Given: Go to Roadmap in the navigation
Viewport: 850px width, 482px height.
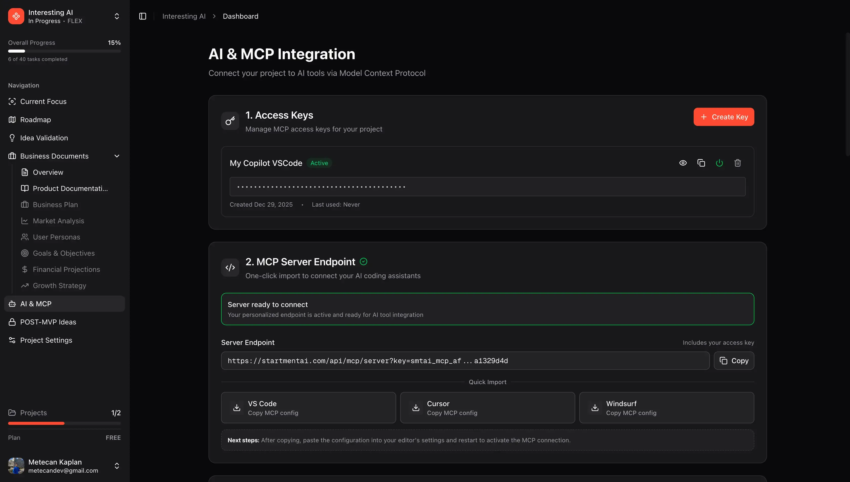Looking at the screenshot, I should coord(35,120).
